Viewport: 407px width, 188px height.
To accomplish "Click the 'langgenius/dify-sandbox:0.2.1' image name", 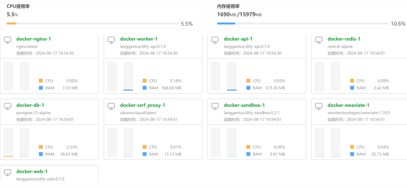I will coord(252,113).
